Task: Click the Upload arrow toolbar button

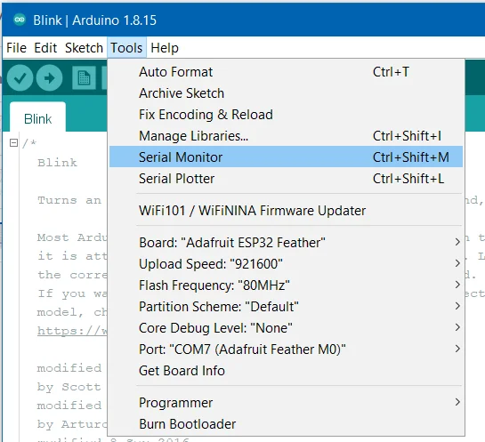Action: point(50,78)
